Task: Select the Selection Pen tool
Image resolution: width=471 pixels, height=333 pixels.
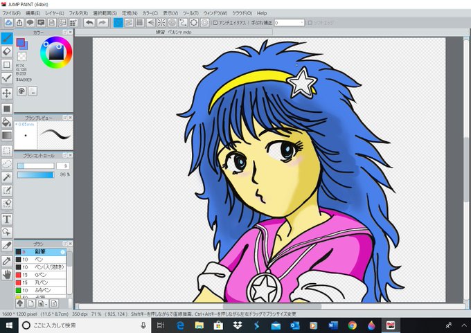Action: pyautogui.click(x=7, y=190)
